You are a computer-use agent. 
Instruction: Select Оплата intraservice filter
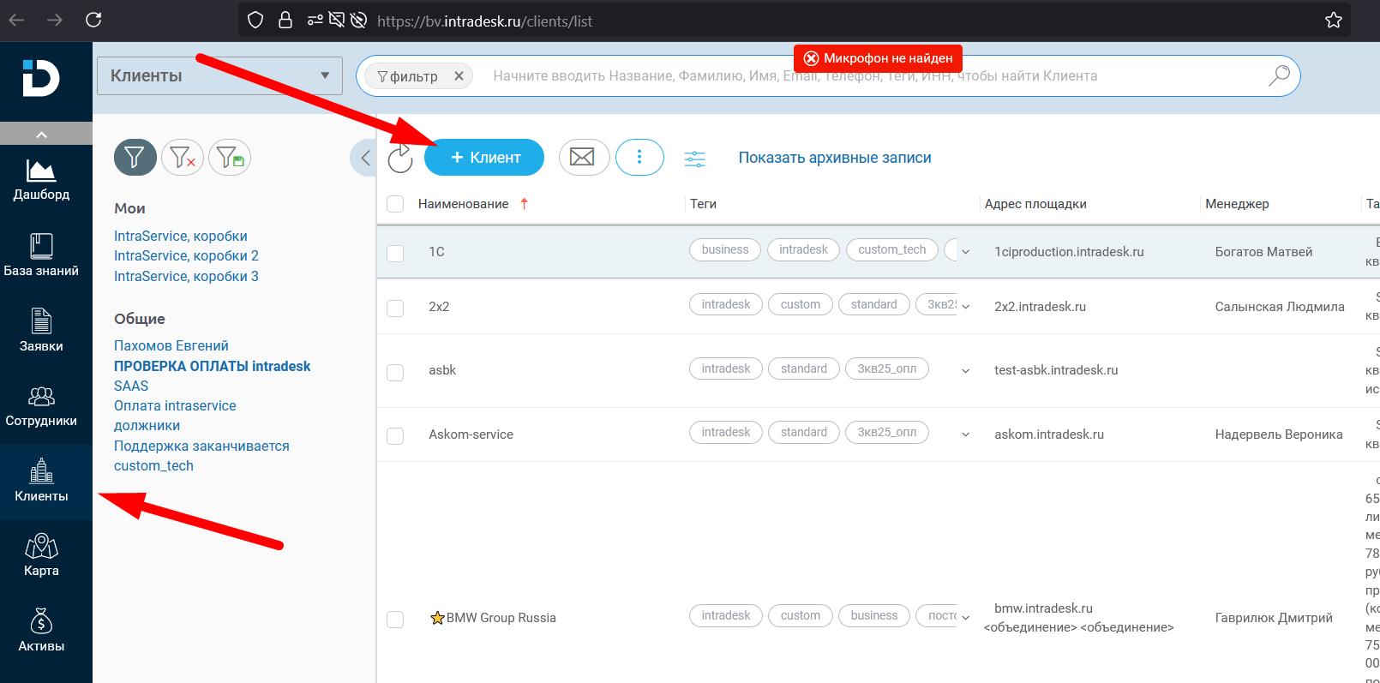coord(175,405)
